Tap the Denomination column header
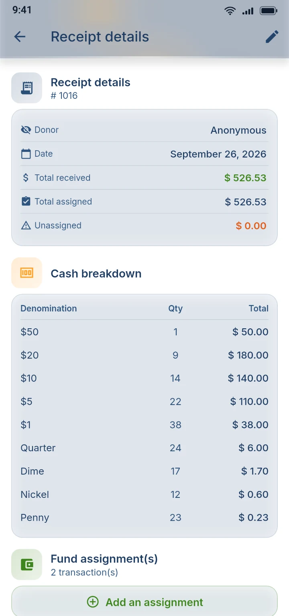The image size is (289, 616). [49, 309]
